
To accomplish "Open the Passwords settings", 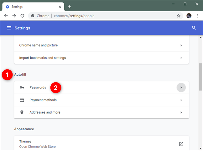I will click(101, 88).
